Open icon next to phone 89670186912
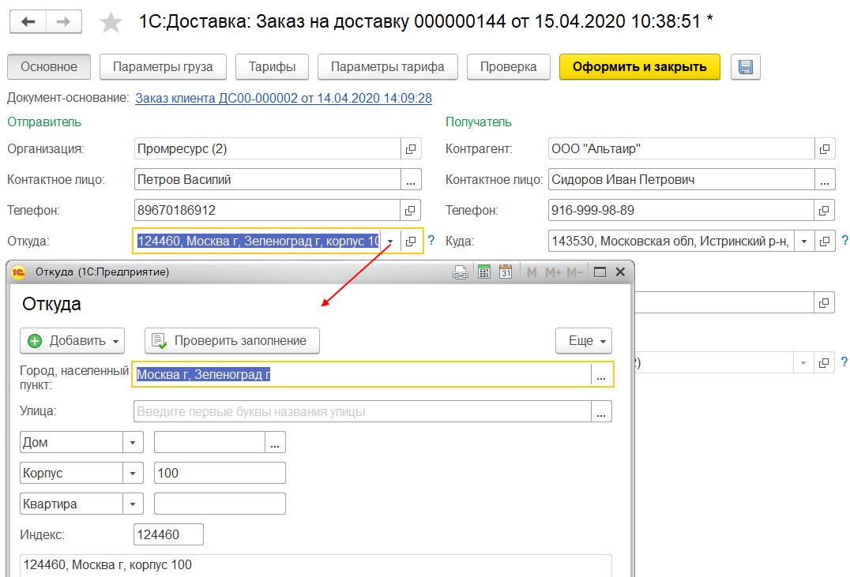 [411, 210]
